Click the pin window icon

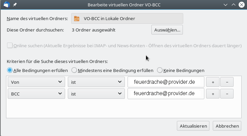pos(14,5)
